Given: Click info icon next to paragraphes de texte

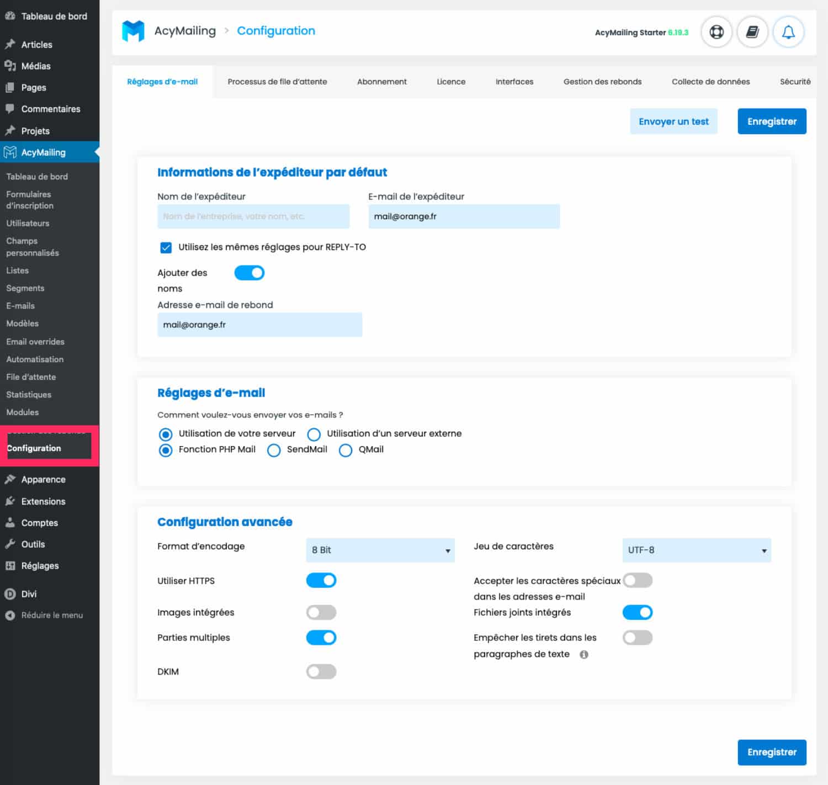Looking at the screenshot, I should click(584, 655).
